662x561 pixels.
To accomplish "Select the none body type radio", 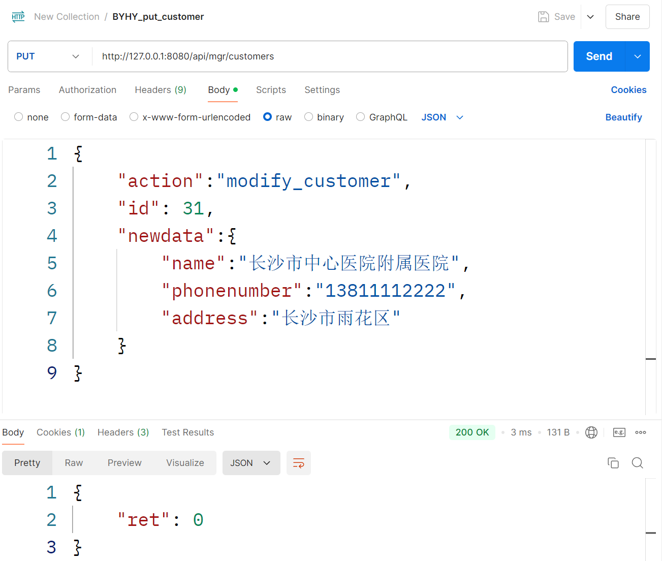I will point(19,117).
